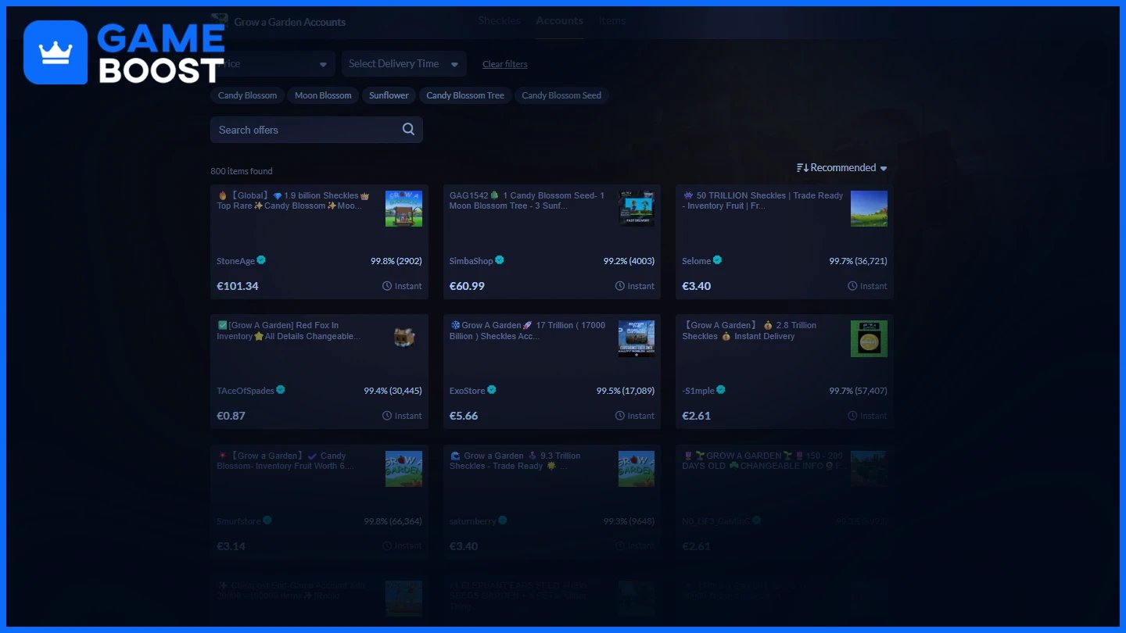
Task: Click clock icon on €60.99 offer
Action: [x=620, y=286]
